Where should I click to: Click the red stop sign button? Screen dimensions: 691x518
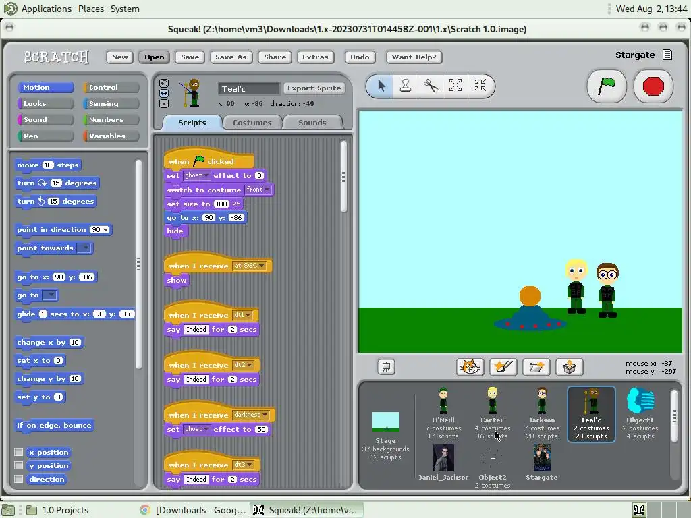click(653, 86)
